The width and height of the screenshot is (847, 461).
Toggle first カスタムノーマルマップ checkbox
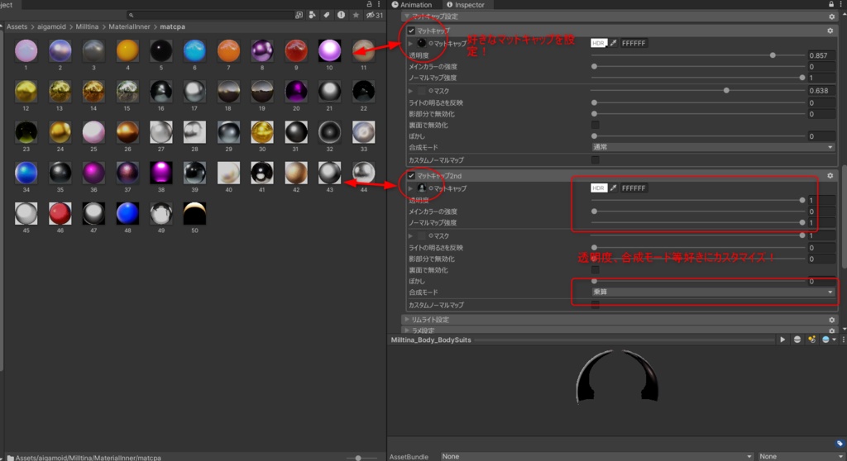595,159
